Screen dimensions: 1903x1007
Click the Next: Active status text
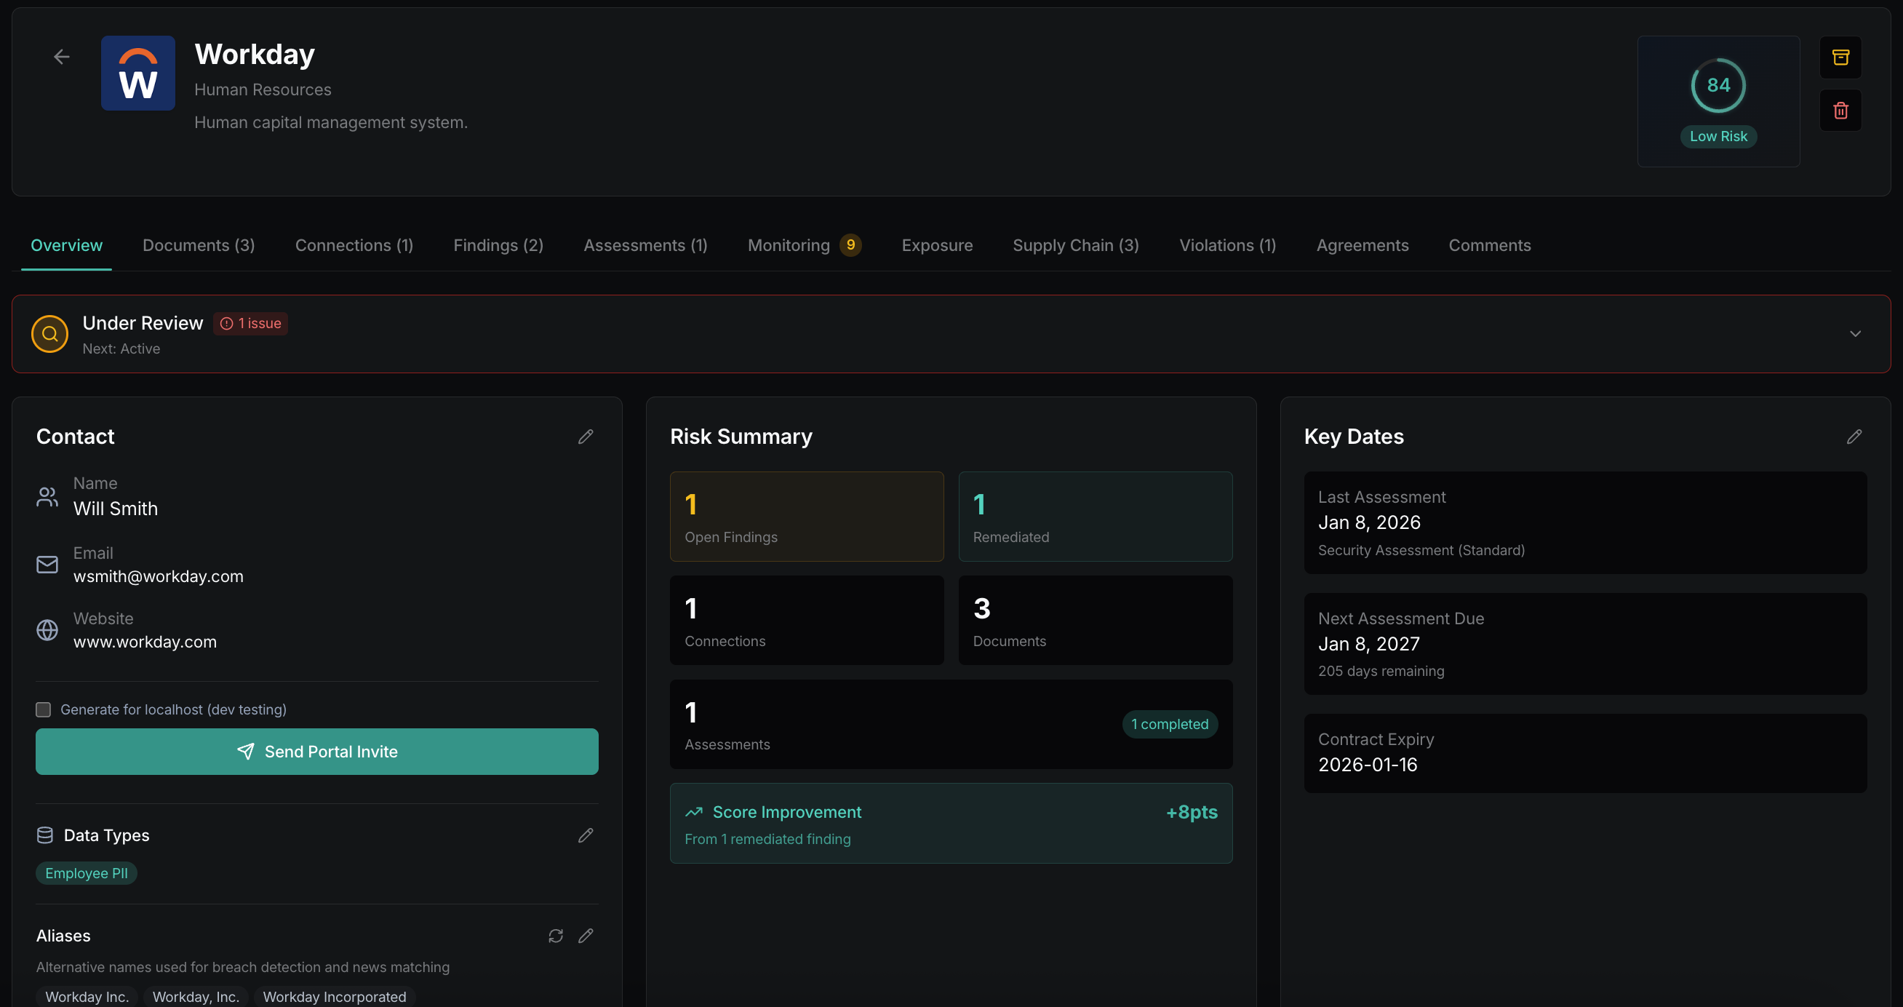[121, 349]
